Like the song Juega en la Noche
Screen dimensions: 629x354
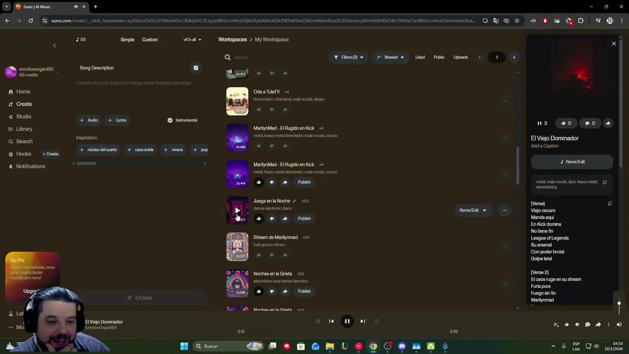click(x=258, y=218)
